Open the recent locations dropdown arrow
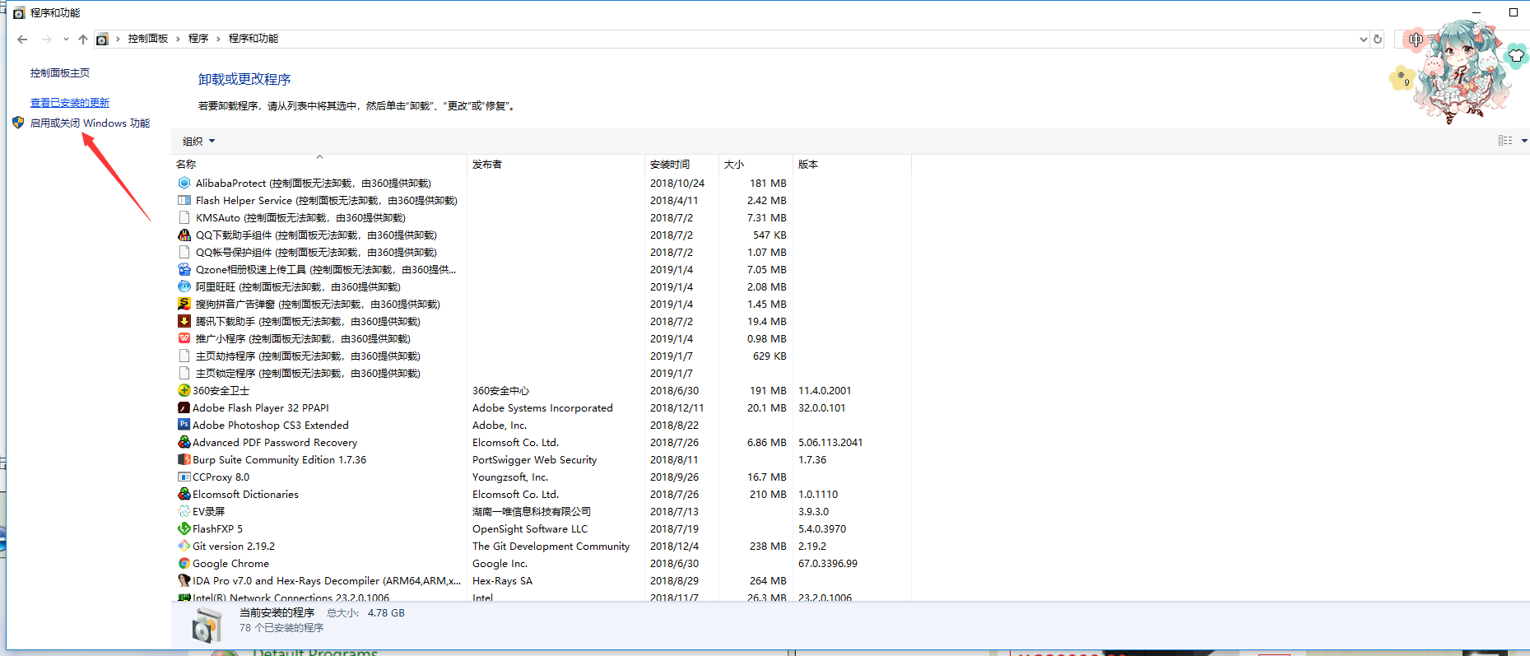1530x656 pixels. point(66,39)
